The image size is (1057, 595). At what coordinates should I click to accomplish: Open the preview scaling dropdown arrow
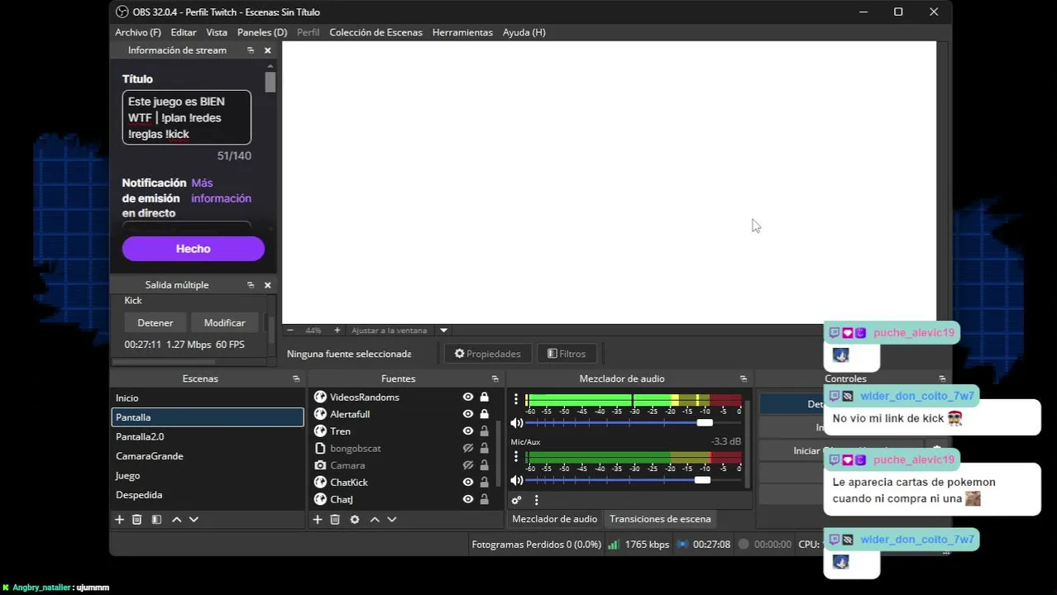443,331
